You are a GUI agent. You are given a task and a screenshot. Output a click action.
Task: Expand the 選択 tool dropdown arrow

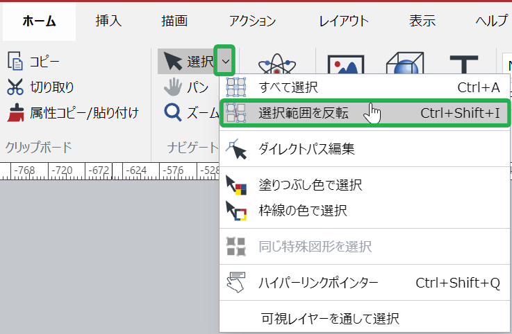point(224,61)
